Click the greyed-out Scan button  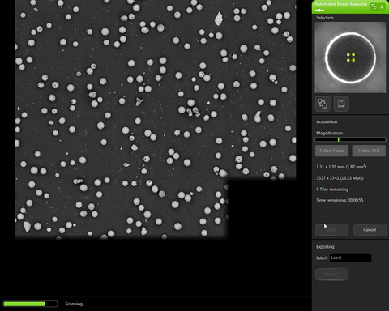(x=331, y=230)
